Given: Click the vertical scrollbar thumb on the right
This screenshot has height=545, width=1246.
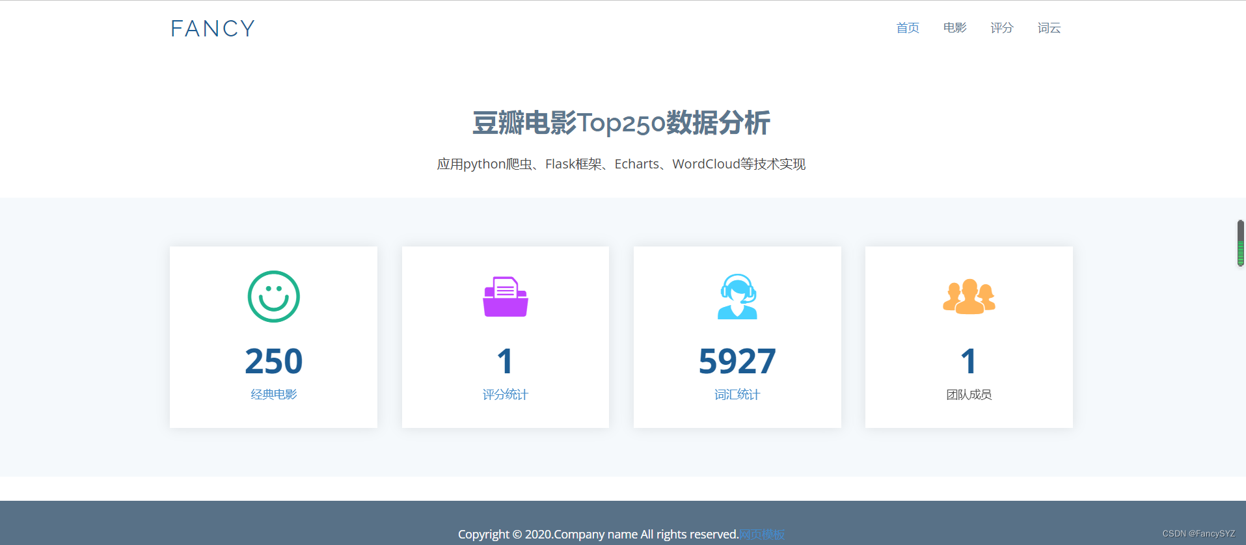Looking at the screenshot, I should click(1240, 243).
